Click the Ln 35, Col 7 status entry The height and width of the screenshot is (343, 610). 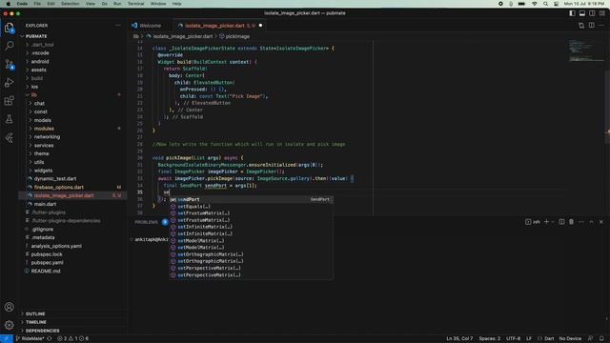(459, 339)
